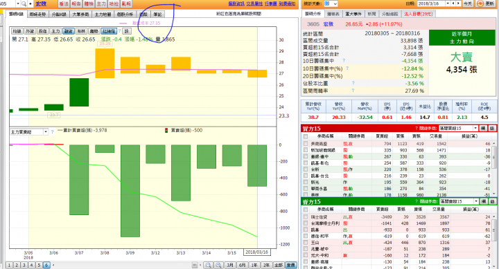Open the 個股資訊 link
This screenshot has width=499, height=269.
pyautogui.click(x=236, y=4)
